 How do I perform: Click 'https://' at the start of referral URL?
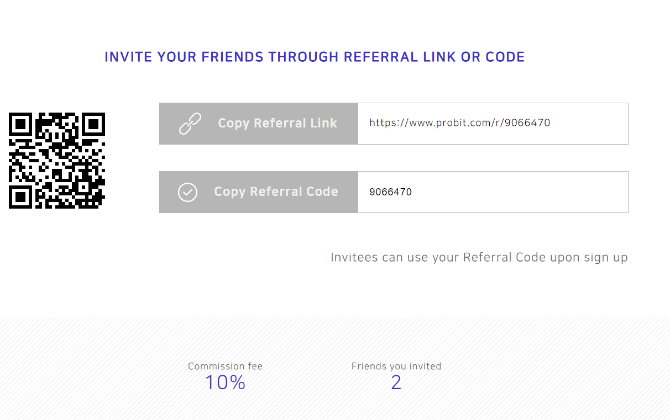click(387, 123)
